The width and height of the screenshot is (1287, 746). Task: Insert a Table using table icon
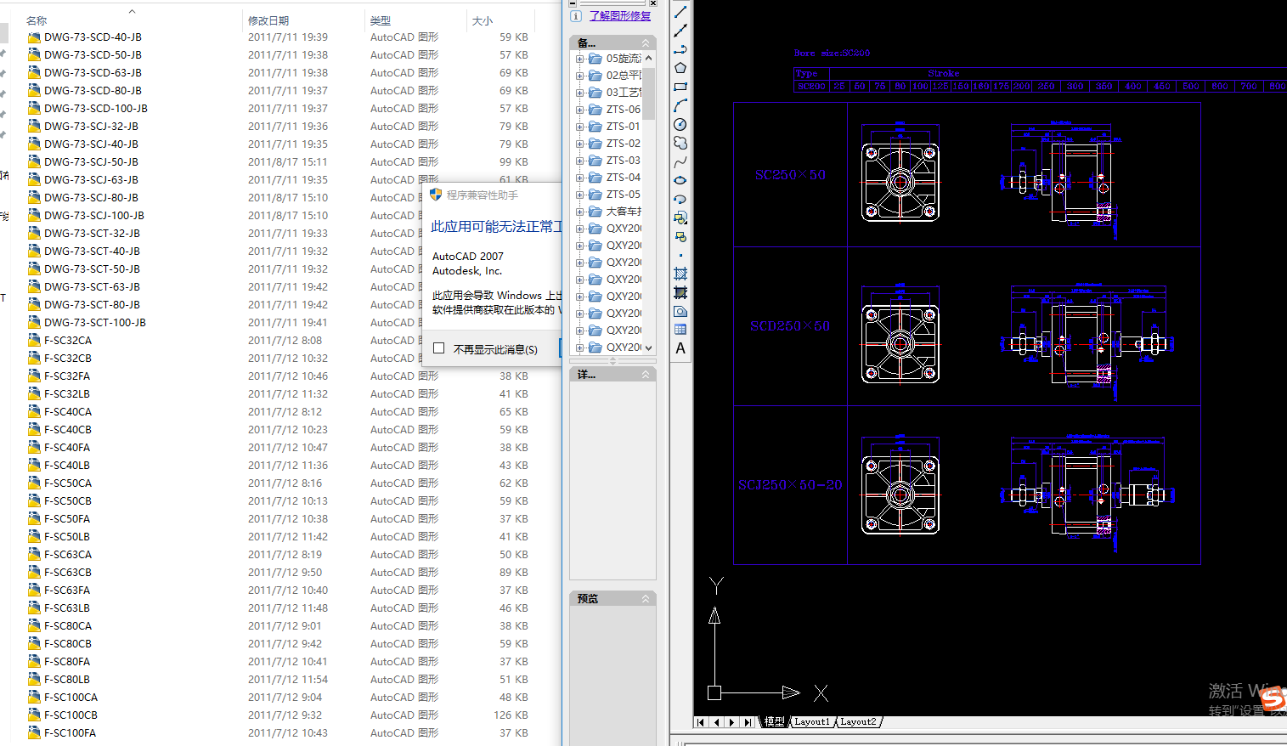point(680,330)
